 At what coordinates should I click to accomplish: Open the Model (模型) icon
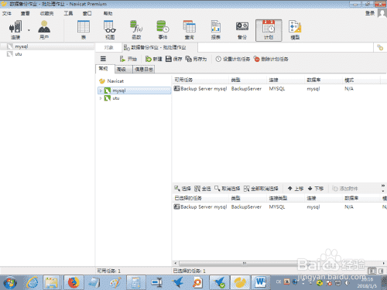coord(295,30)
